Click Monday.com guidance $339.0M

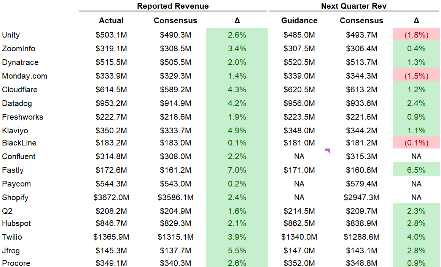click(x=299, y=76)
